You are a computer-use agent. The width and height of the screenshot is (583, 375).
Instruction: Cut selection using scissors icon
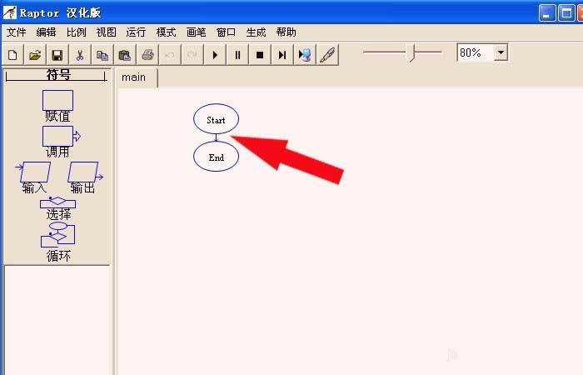[x=80, y=55]
